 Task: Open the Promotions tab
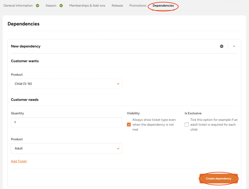(138, 6)
